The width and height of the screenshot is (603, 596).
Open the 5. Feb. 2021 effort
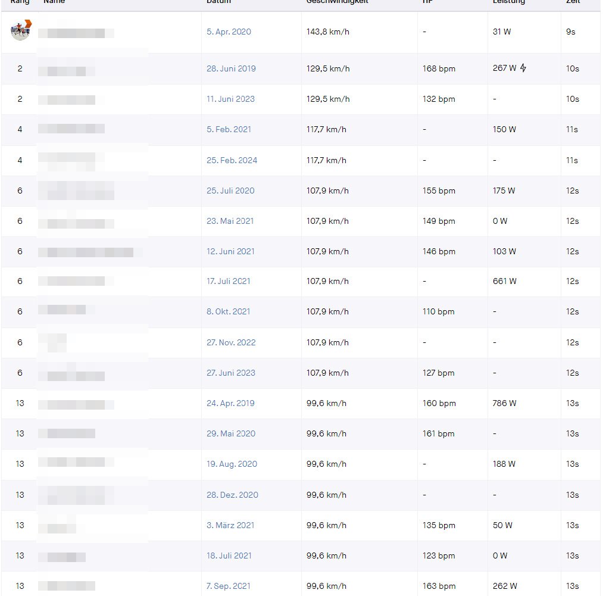pos(229,130)
